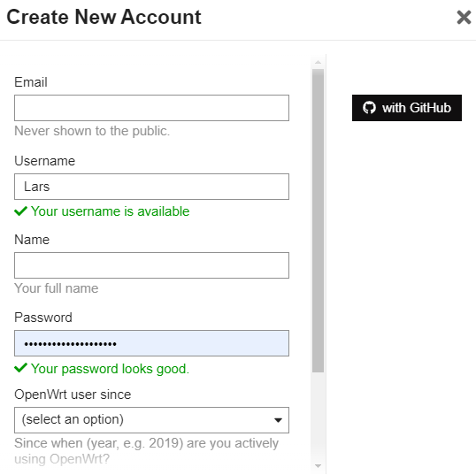This screenshot has height=475, width=476.
Task: Click the Name input field
Action: pos(151,265)
